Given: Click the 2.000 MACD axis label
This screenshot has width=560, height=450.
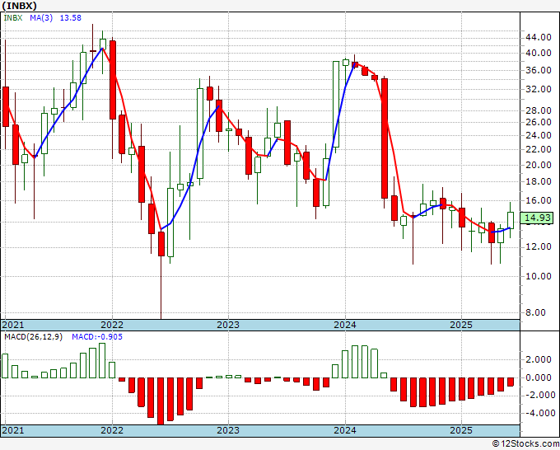Looking at the screenshot, I should [x=540, y=359].
